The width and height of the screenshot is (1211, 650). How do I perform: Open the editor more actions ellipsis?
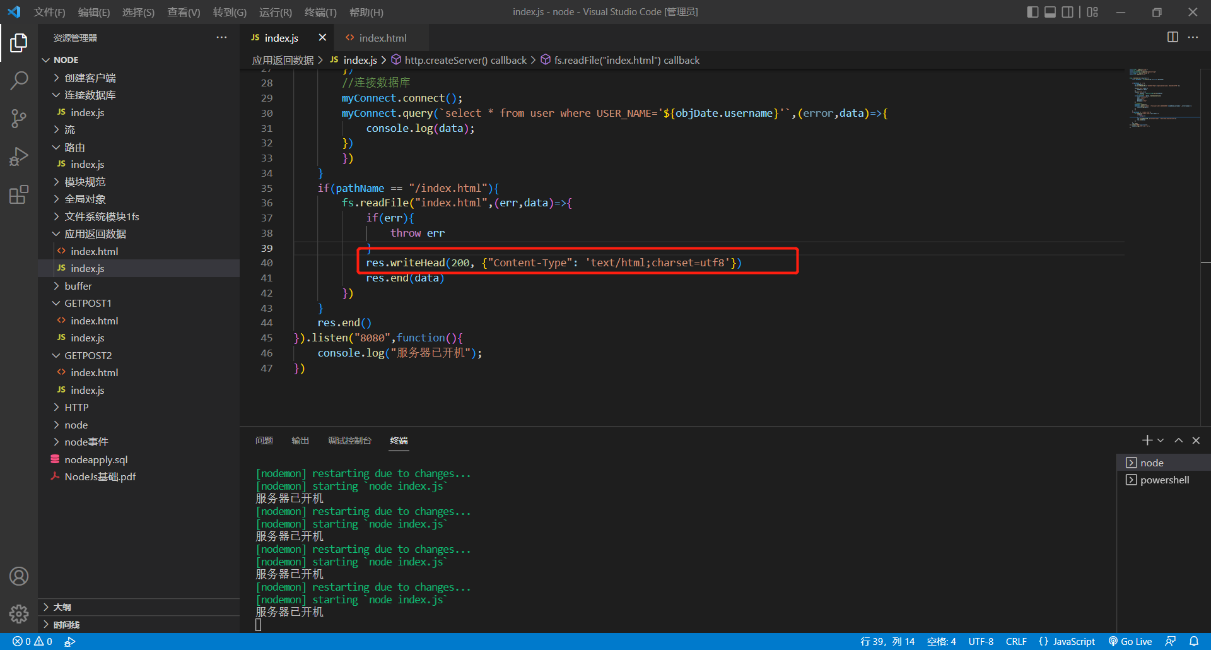1193,37
